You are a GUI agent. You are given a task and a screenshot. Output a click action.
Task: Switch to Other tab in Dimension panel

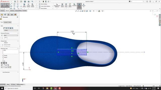pos(10,22)
